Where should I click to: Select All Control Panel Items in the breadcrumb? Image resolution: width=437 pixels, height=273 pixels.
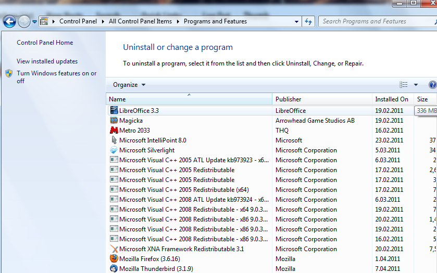tap(140, 21)
